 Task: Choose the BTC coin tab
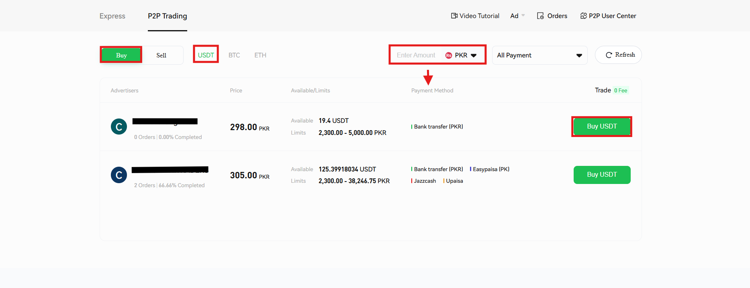[234, 55]
